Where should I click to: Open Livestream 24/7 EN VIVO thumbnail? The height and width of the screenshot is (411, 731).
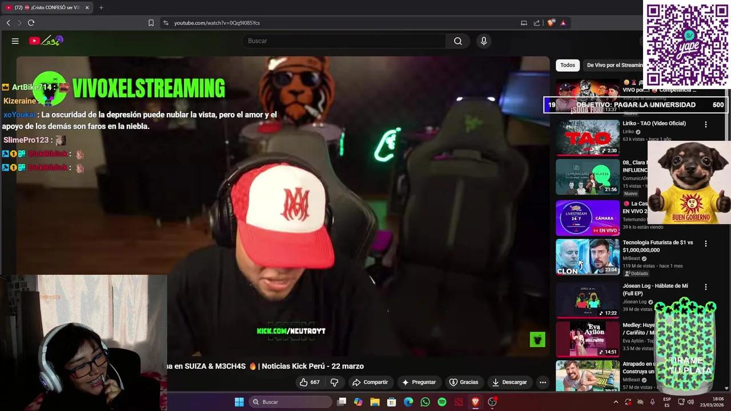588,217
